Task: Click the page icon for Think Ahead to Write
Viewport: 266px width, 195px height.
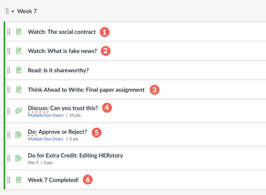Action: (18, 90)
